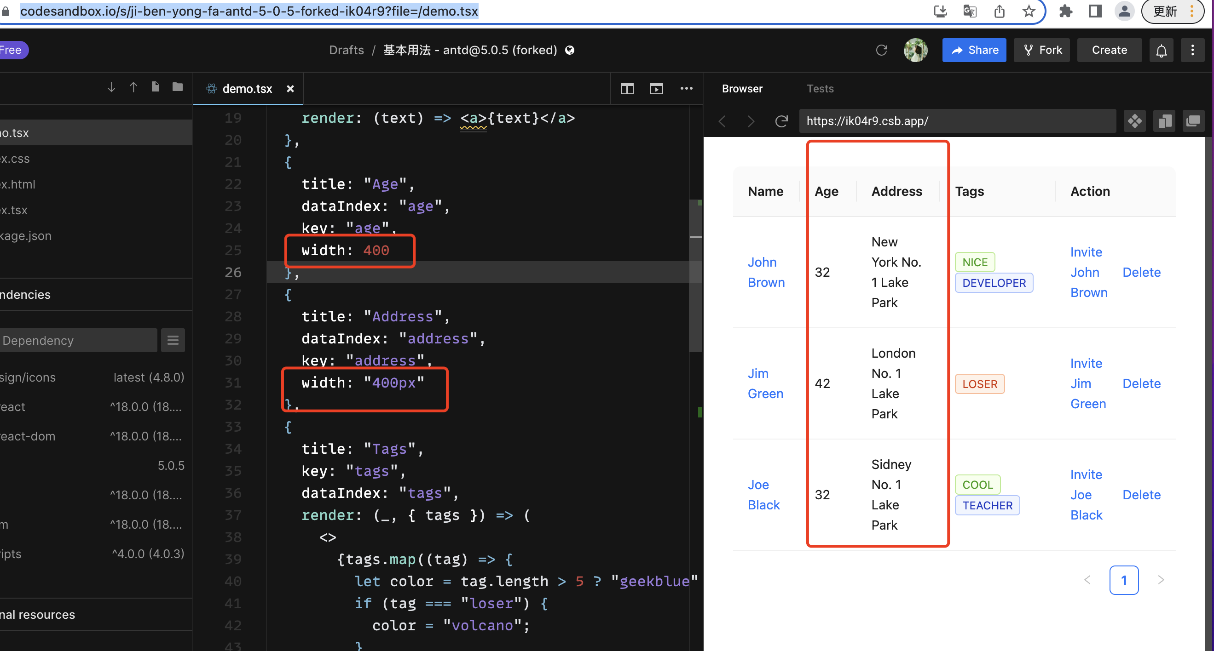Select the demo.tsx editor tab

pyautogui.click(x=247, y=88)
